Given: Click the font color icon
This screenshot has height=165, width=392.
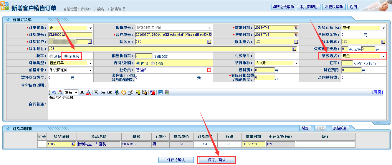Looking at the screenshot, I should click(88, 92).
